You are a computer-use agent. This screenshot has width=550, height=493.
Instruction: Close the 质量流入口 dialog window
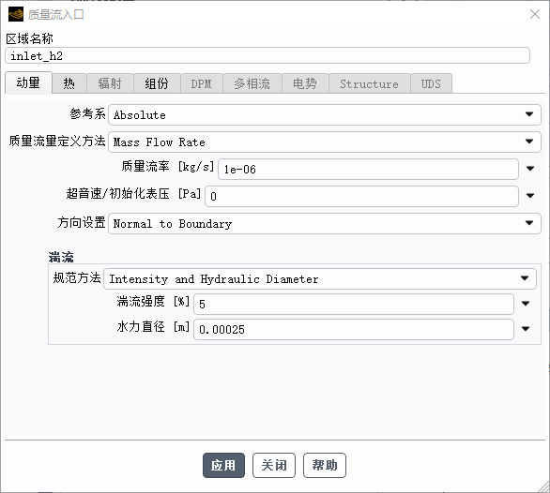pyautogui.click(x=535, y=14)
